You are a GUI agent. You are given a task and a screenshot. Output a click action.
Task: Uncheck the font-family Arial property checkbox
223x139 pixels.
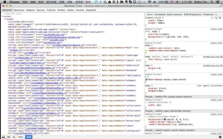(x=147, y=80)
